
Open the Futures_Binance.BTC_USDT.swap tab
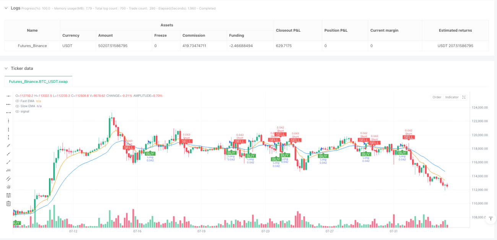(38, 82)
